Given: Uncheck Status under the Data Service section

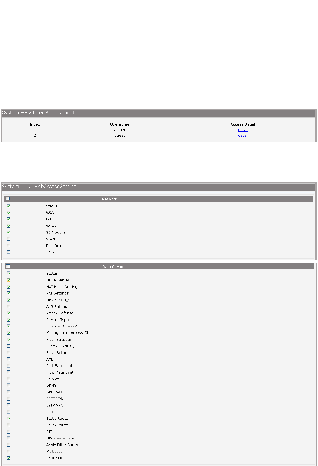Looking at the screenshot, I should click(9, 273).
